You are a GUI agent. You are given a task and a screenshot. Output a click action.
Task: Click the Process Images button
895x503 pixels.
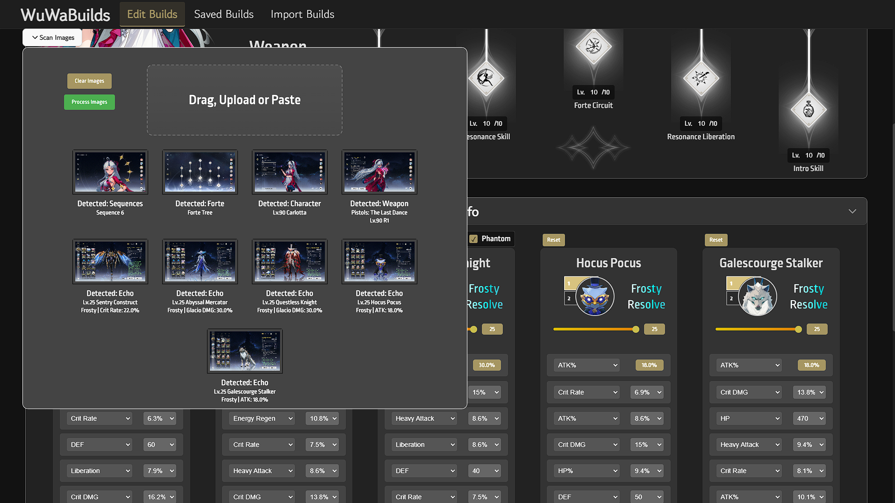point(89,102)
